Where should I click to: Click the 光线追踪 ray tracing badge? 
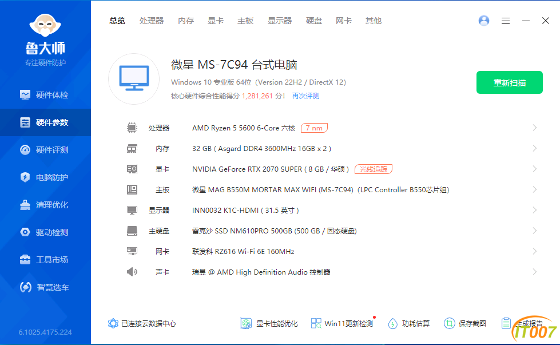(x=374, y=169)
